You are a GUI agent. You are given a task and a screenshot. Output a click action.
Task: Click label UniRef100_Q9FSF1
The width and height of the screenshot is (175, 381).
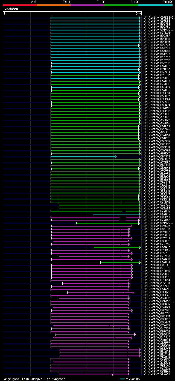(157, 157)
